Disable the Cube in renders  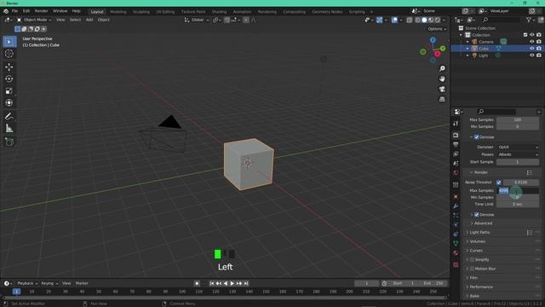538,49
